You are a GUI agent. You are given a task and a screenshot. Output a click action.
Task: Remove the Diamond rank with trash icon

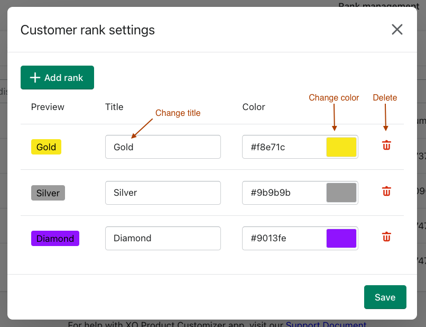coord(386,237)
